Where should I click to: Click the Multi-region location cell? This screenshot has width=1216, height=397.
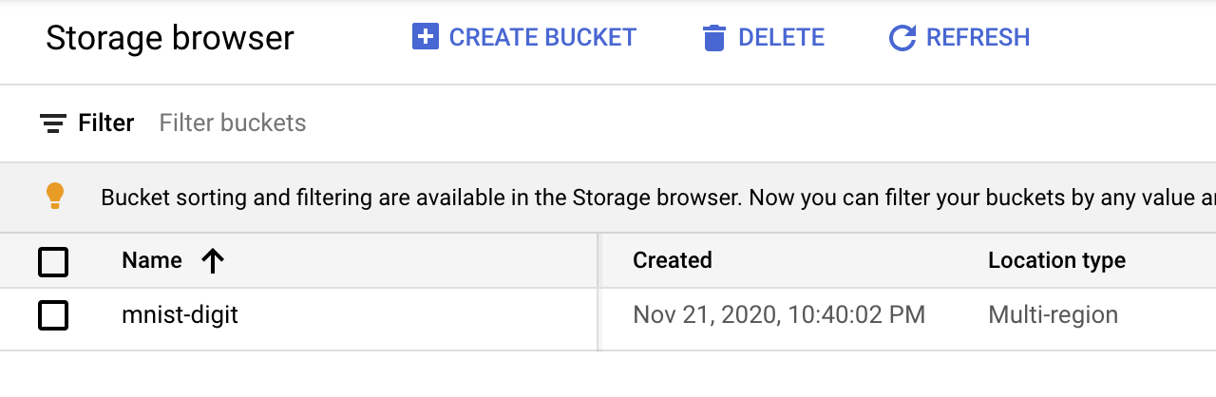tap(1053, 314)
